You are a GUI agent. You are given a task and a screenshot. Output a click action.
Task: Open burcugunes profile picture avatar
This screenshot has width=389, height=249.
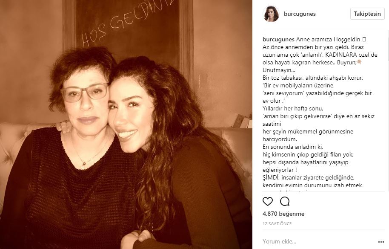[271, 14]
